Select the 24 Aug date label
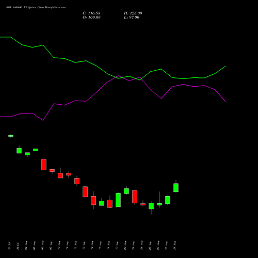 141,245
